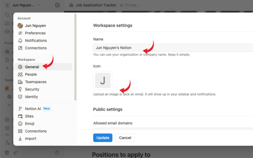This screenshot has height=158, width=253.
Task: Click the "Allowed email domains" label
Action: click(x=113, y=123)
